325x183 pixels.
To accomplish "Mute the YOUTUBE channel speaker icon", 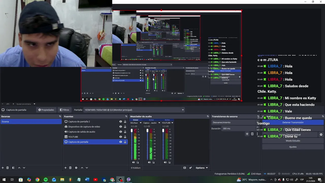I will pos(165,162).
